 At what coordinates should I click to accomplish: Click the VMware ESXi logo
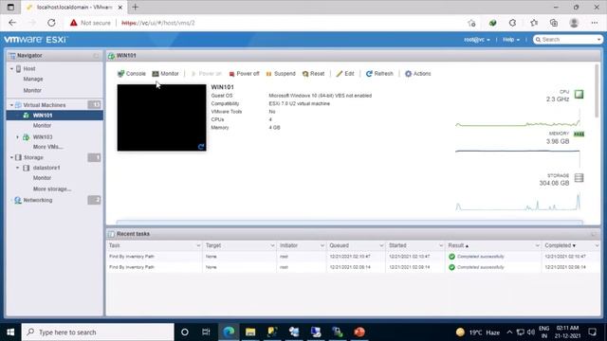tap(36, 40)
